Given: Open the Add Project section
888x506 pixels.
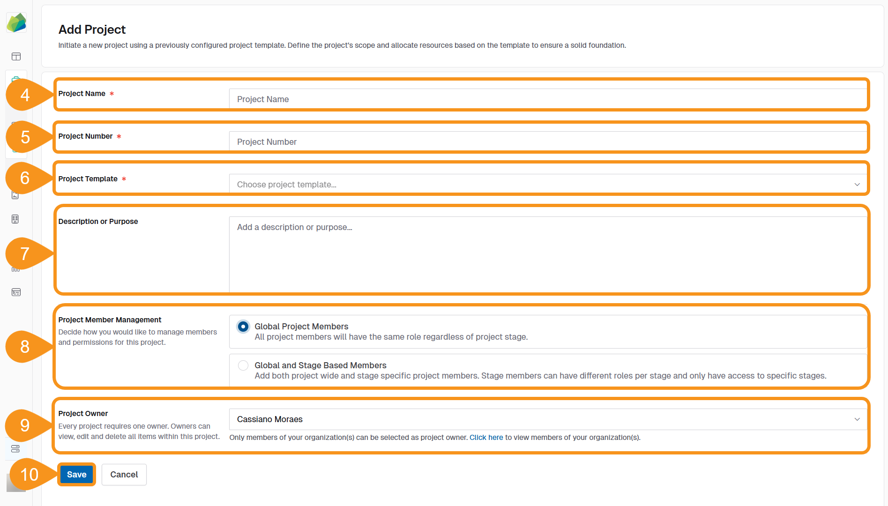Looking at the screenshot, I should 92,29.
